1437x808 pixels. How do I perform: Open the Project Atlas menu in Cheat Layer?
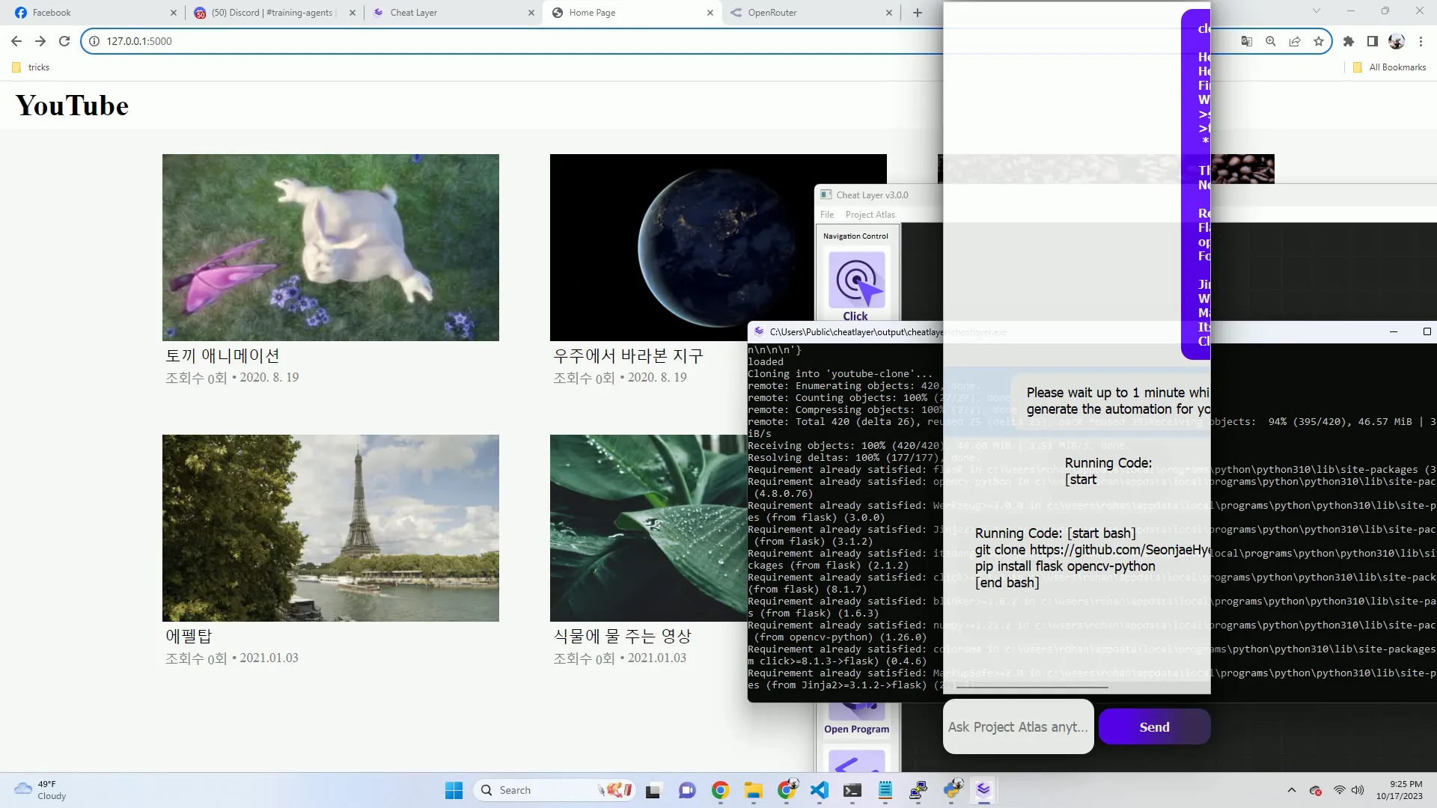(x=871, y=215)
